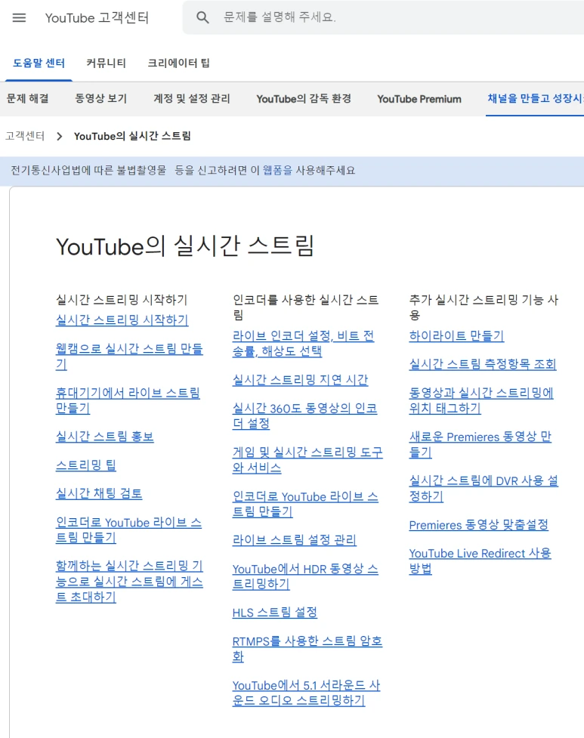Go to 고객센터 breadcrumb link
Viewport: 584px width, 738px height.
[25, 136]
